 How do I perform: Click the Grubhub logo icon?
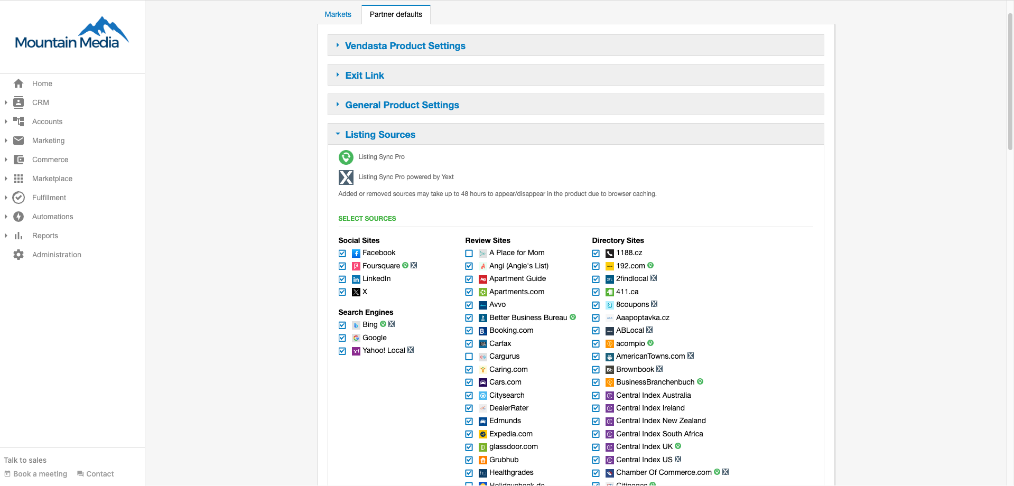tap(483, 460)
